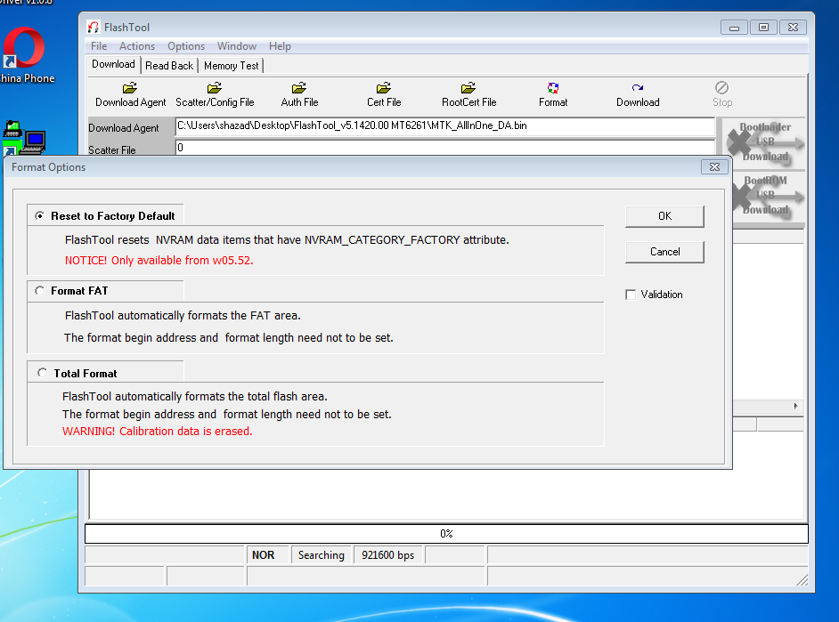Select the Download tab

coord(113,64)
